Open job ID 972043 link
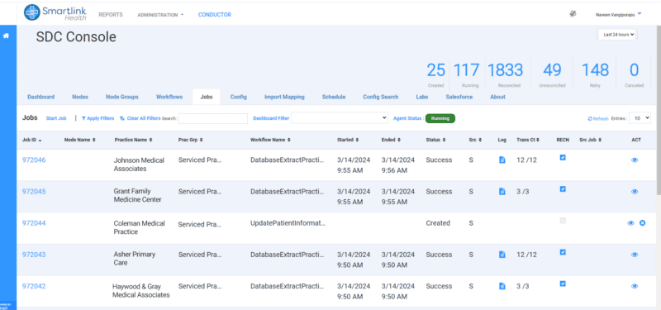 tap(34, 255)
